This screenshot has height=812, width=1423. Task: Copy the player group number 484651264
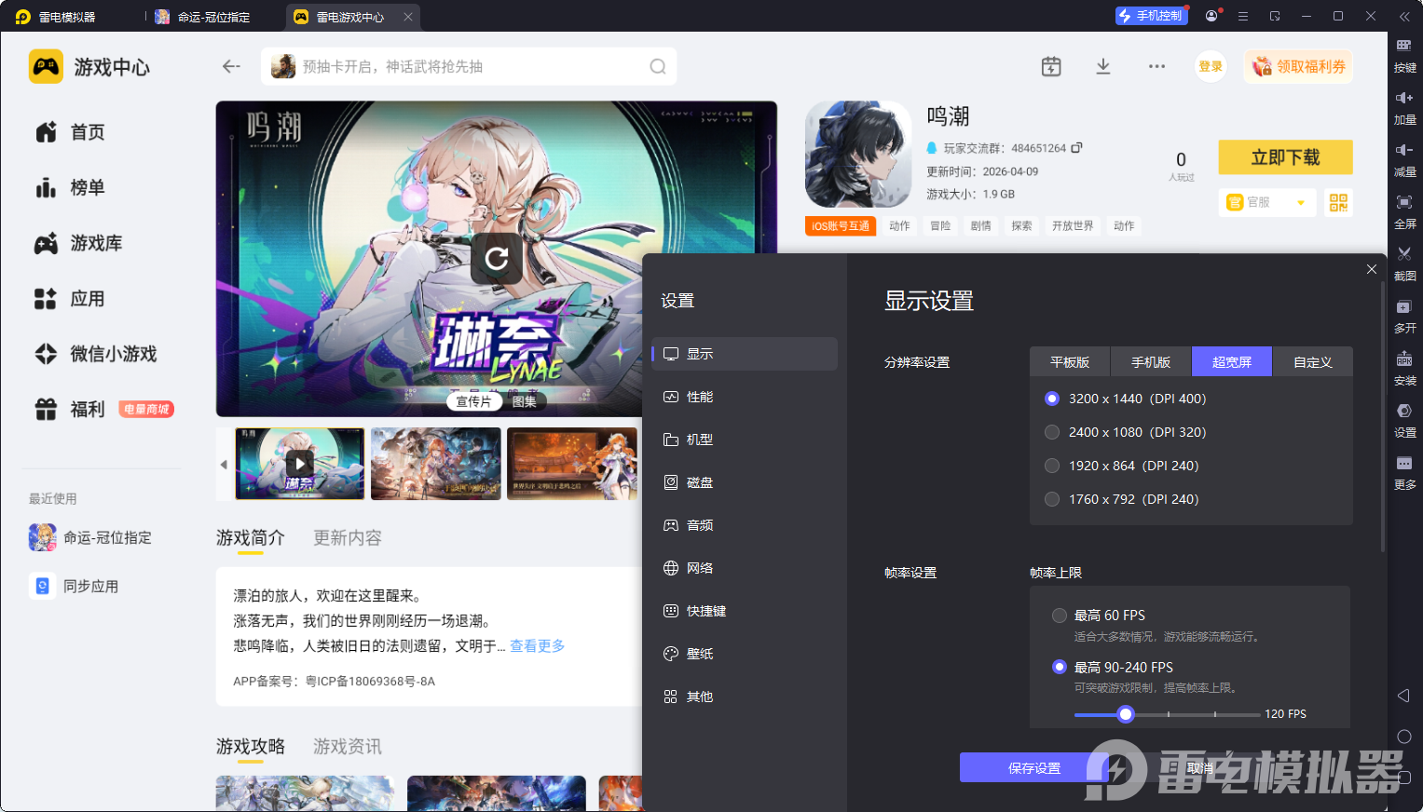coord(1077,148)
